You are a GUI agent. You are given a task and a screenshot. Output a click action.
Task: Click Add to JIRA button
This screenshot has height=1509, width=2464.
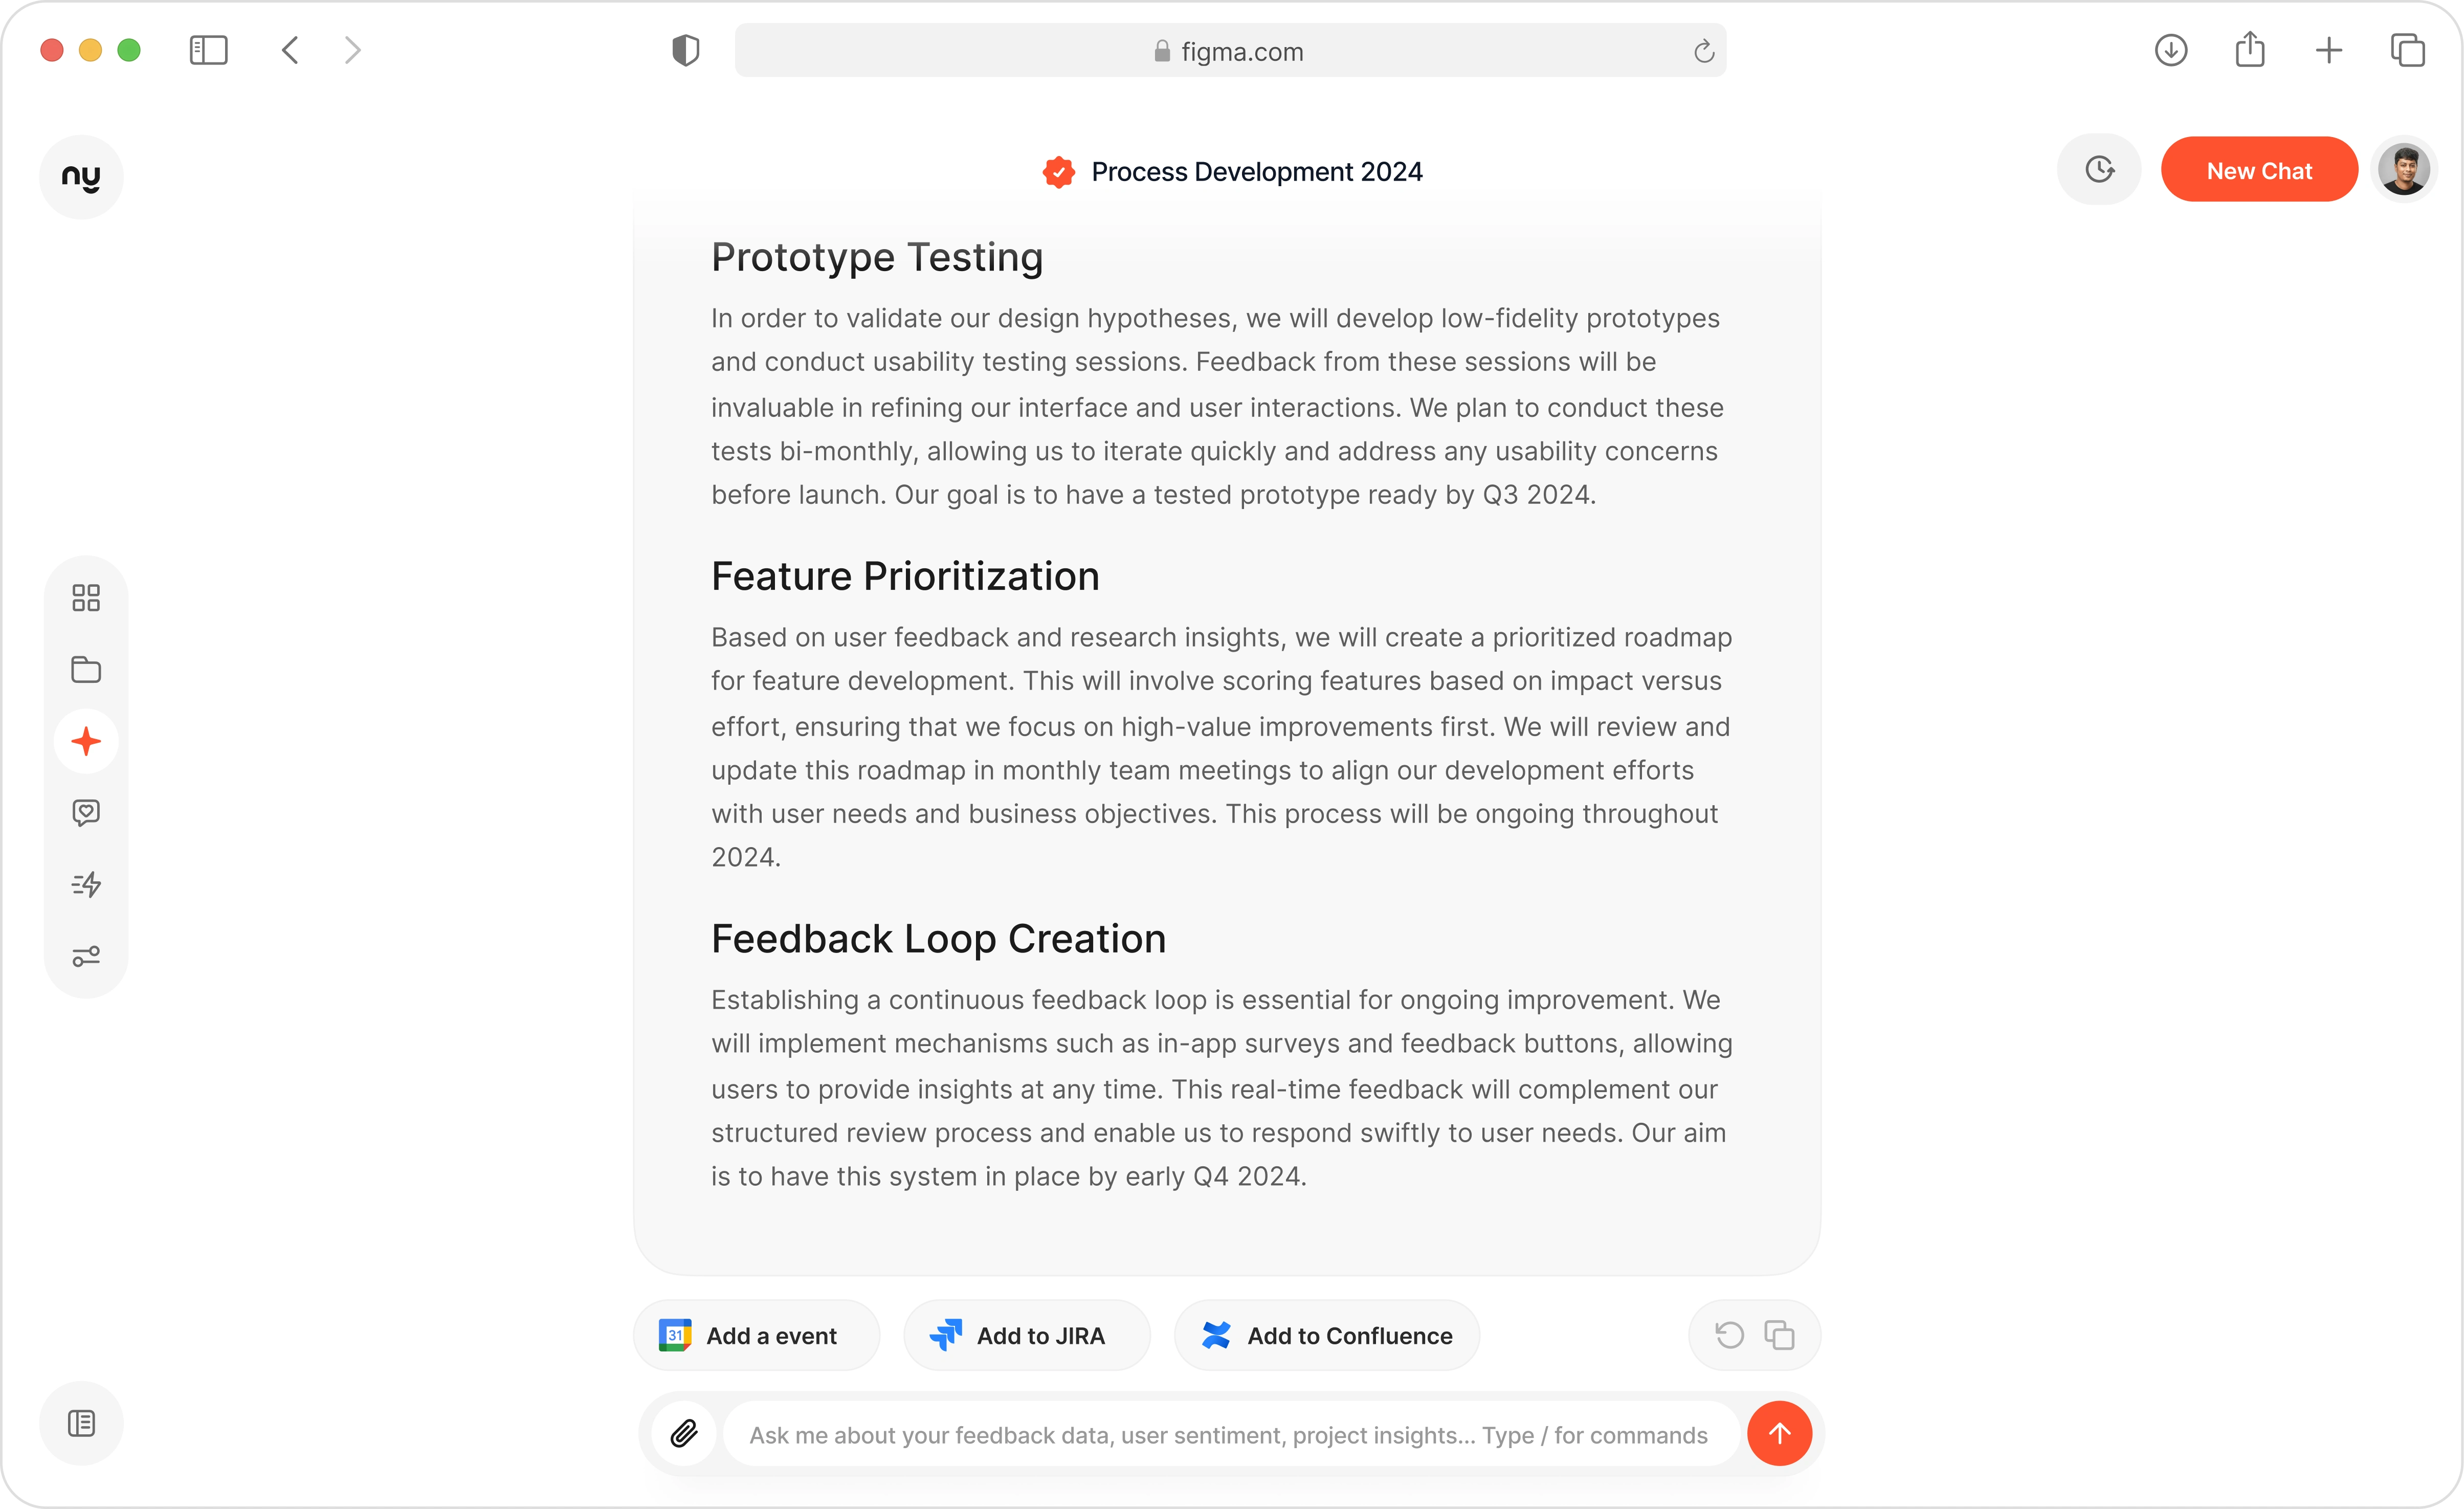pos(1026,1335)
